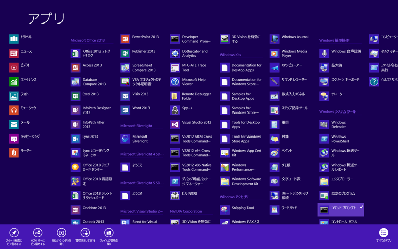Open the フォト (Photos) app
Screen dimensions: 398x249
click(x=19, y=96)
